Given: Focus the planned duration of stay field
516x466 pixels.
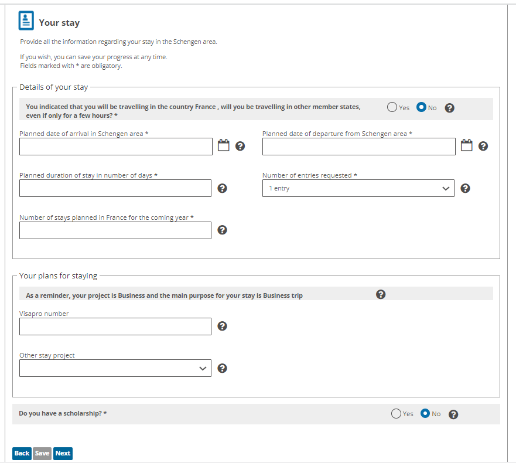Looking at the screenshot, I should click(x=115, y=188).
